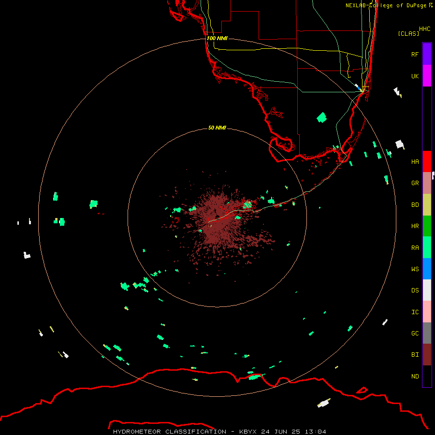Click the [CLAS] units label
The image size is (435, 435).
tap(408, 33)
